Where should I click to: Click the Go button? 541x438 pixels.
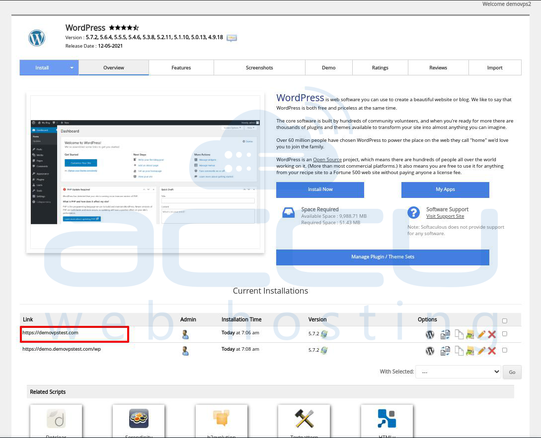pos(512,372)
